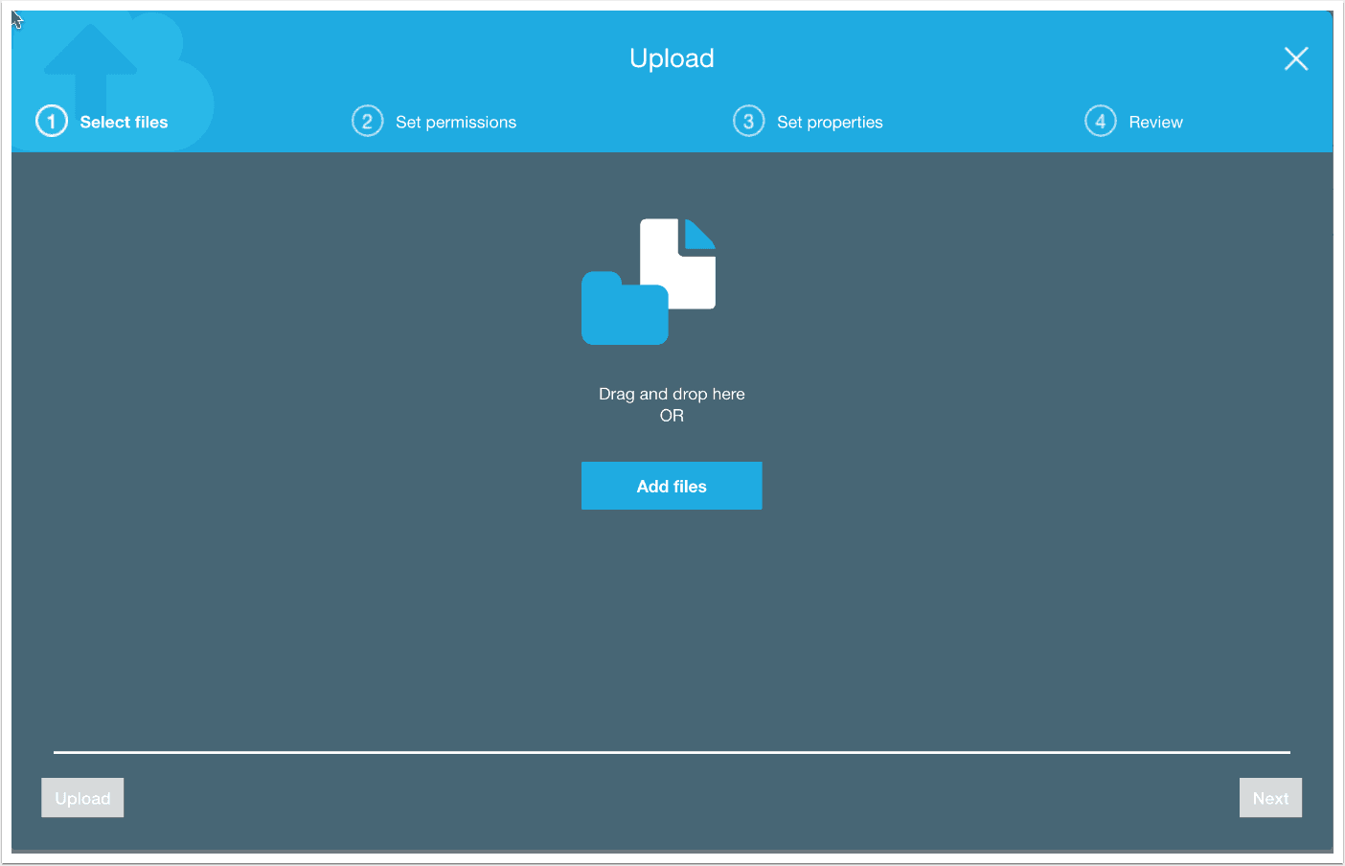Click empty drop zone below Add files
The image size is (1345, 866).
pos(672,623)
